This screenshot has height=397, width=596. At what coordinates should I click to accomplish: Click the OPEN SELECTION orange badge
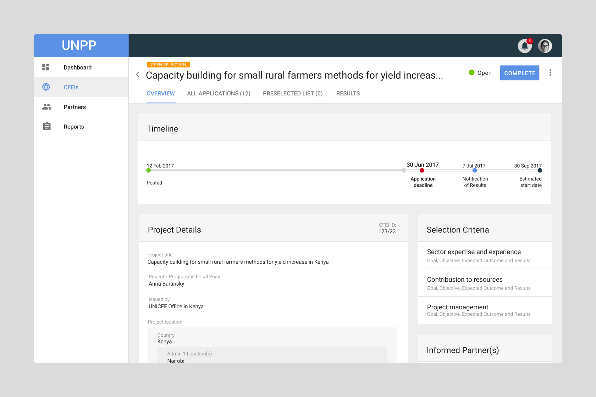click(x=169, y=65)
